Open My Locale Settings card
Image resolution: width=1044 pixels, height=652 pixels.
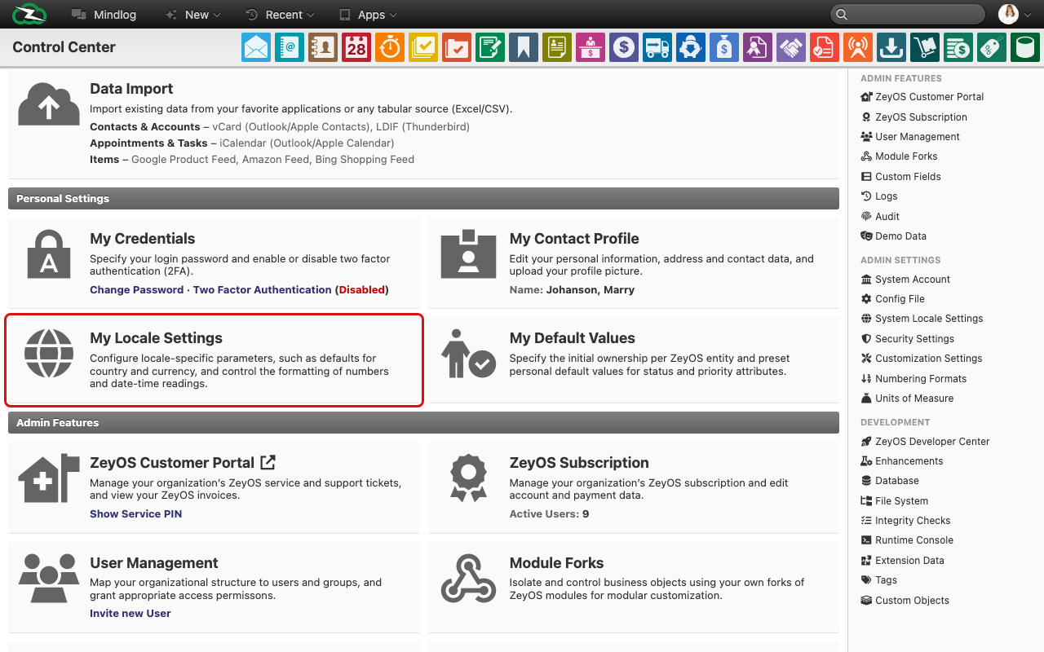214,359
